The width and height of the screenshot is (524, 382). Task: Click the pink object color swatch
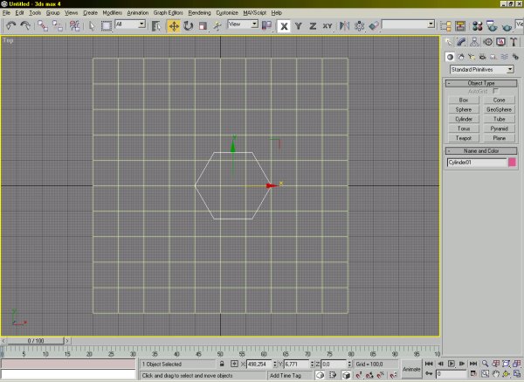click(x=512, y=163)
